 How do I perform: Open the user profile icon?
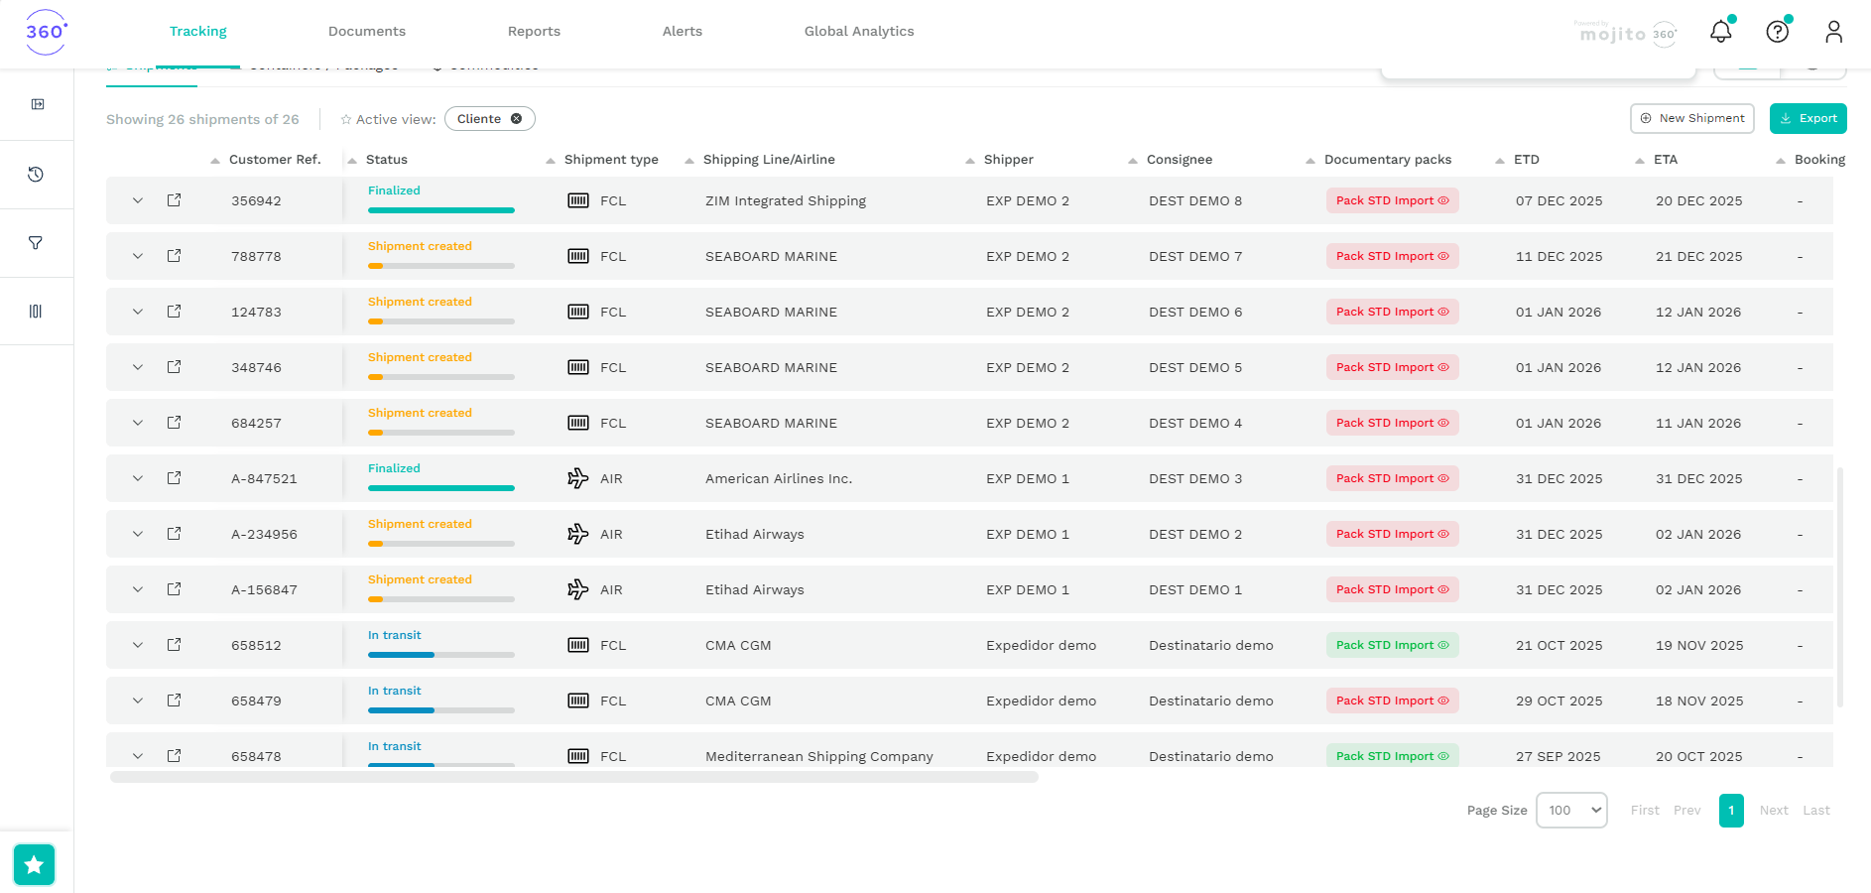point(1833,32)
